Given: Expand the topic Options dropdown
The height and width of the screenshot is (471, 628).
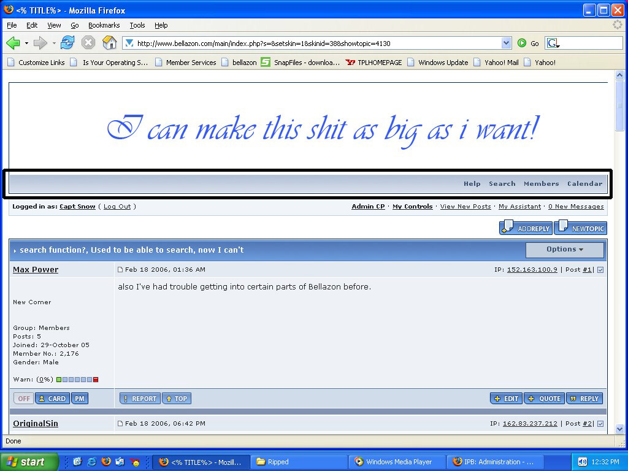Looking at the screenshot, I should click(564, 250).
